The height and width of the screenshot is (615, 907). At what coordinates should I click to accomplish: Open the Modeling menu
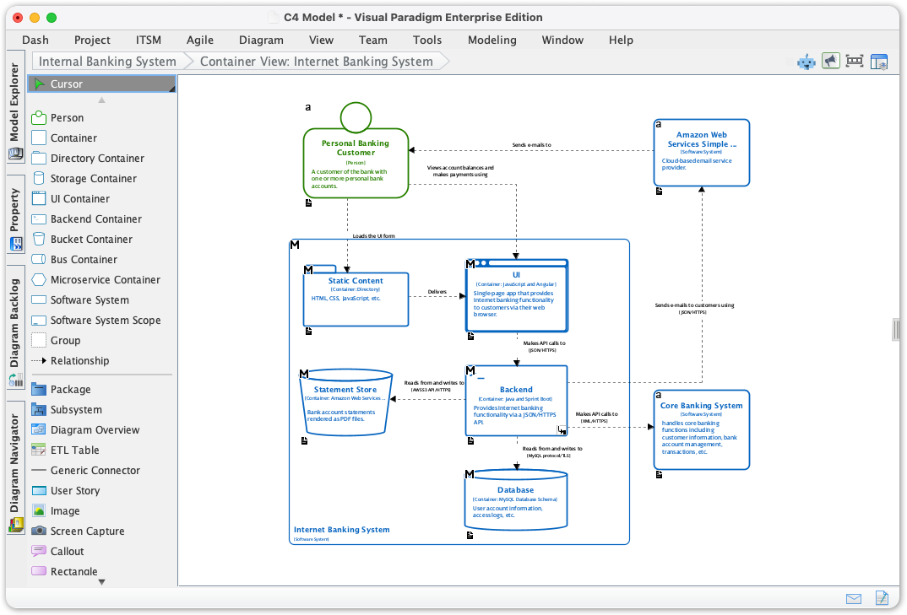pyautogui.click(x=492, y=40)
